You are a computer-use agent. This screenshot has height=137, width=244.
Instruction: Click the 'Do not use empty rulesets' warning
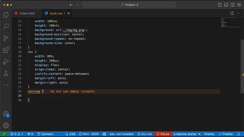tap(72, 91)
